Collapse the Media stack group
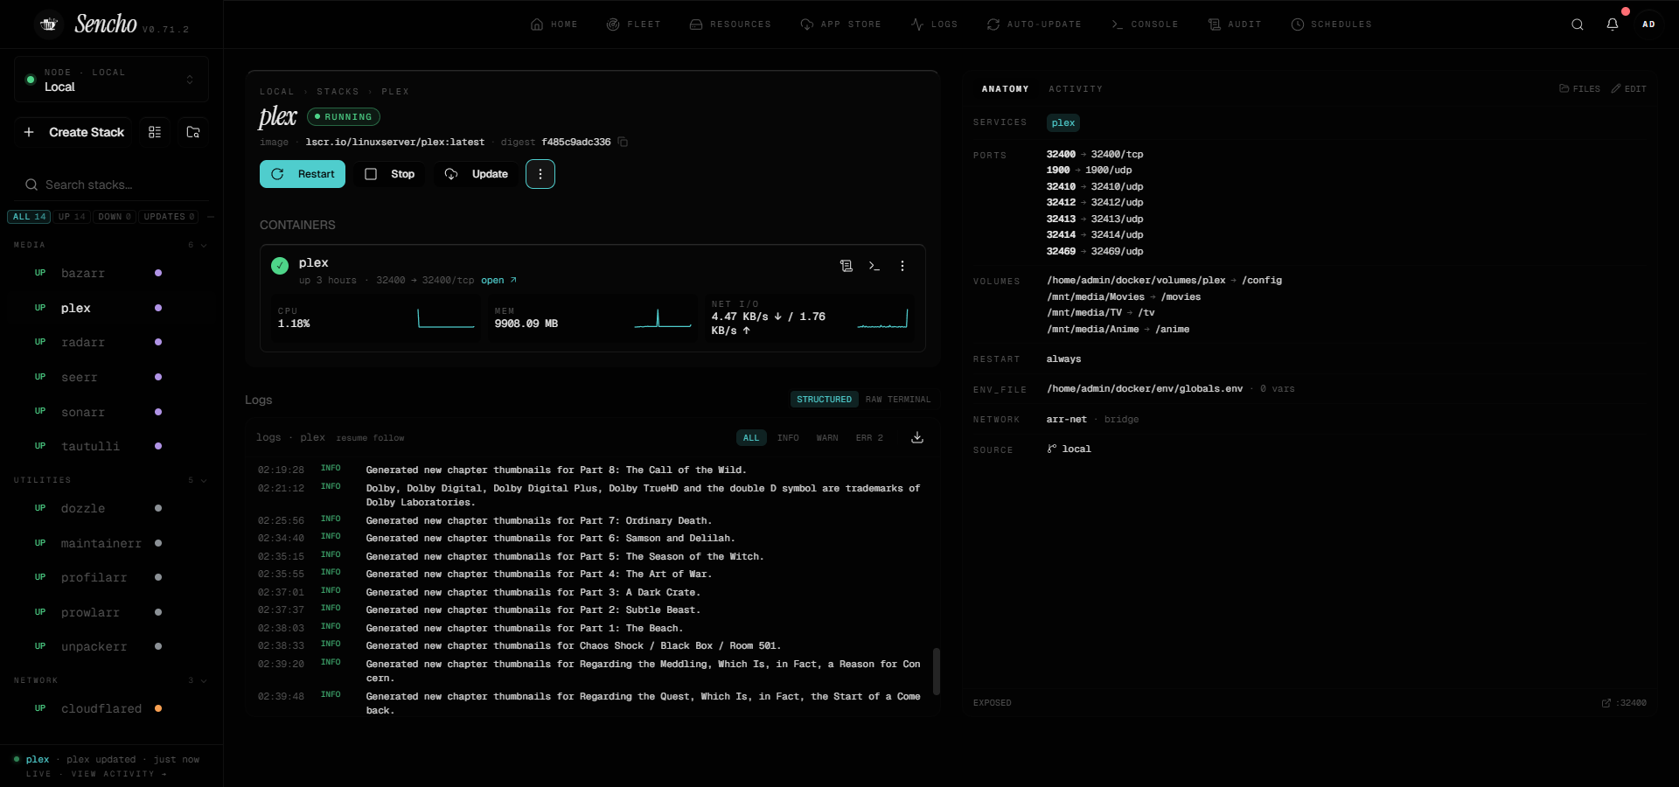This screenshot has height=787, width=1679. pyautogui.click(x=204, y=246)
